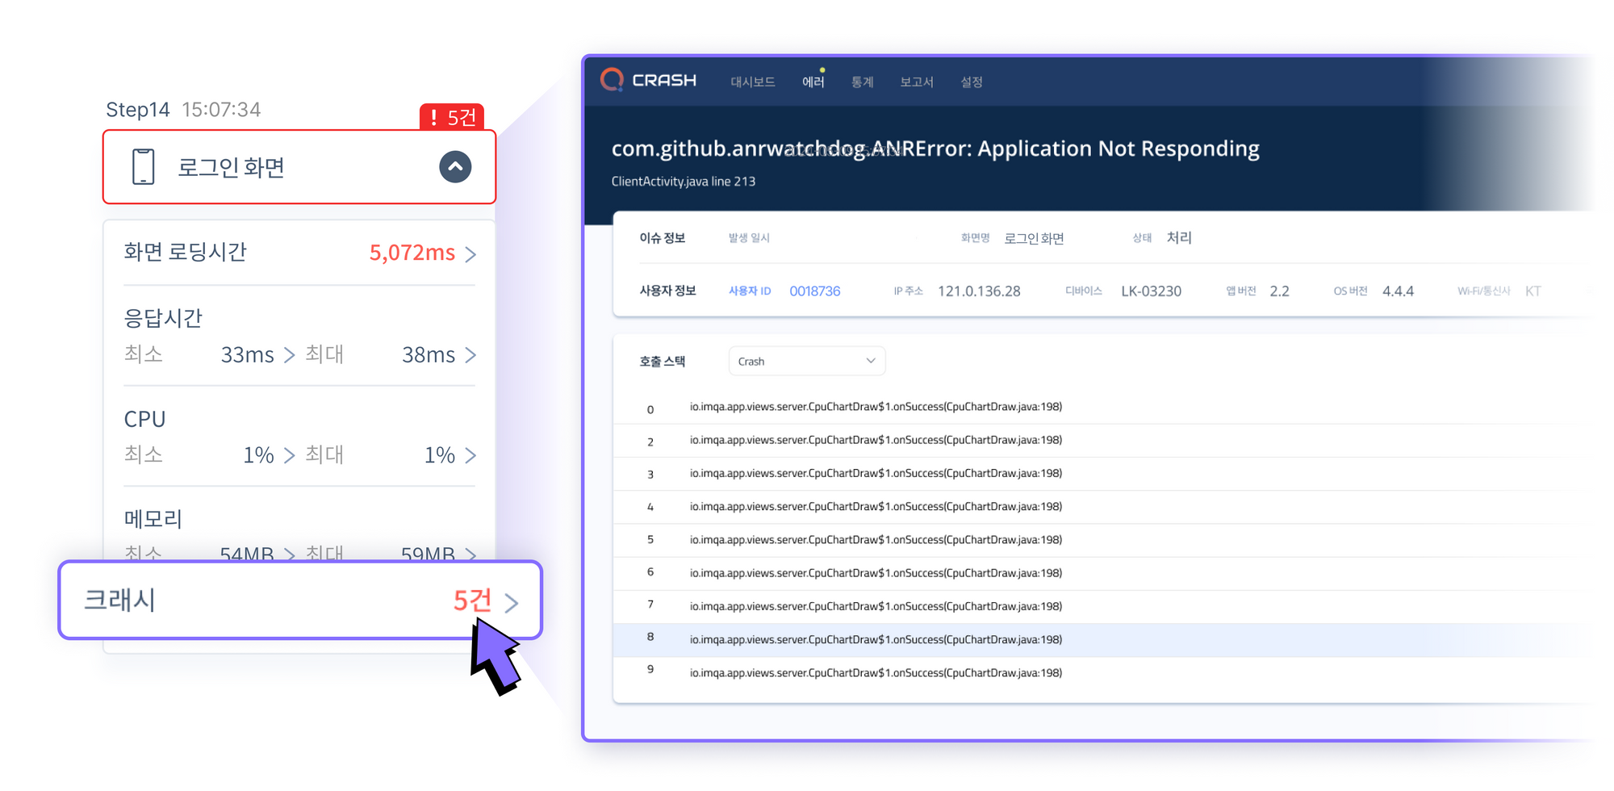Open the 크래시 5건 row
The image size is (1614, 791).
300,600
